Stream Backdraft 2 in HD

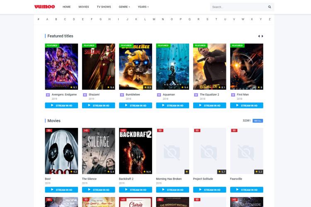(x=136, y=190)
